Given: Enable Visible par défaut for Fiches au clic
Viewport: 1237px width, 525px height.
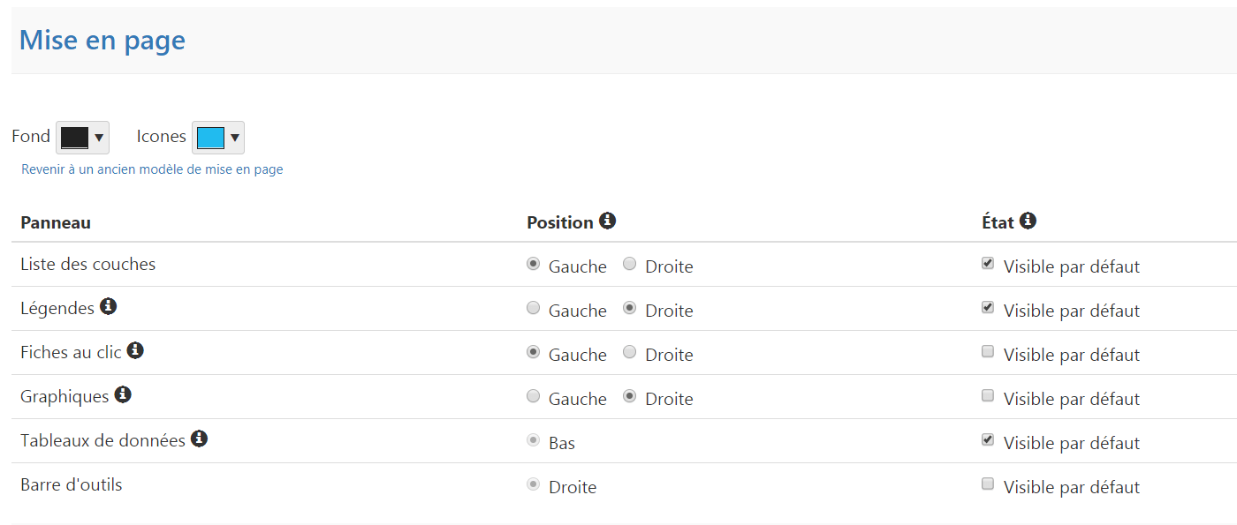Looking at the screenshot, I should [988, 351].
